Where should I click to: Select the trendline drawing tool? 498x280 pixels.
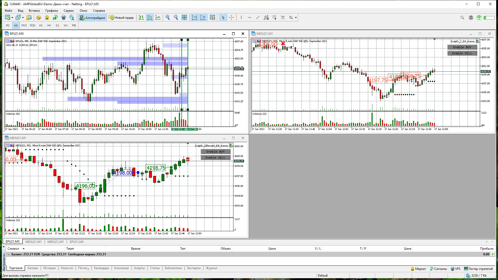[x=258, y=18]
